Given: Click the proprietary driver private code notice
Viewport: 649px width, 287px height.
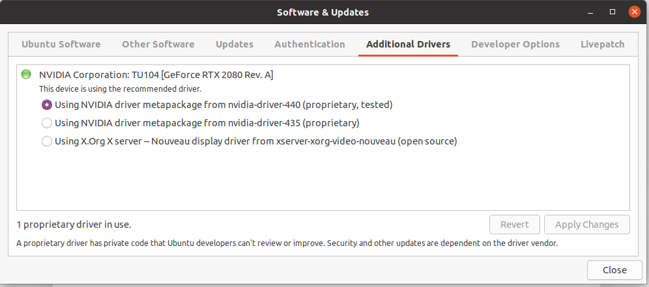Looking at the screenshot, I should [x=287, y=243].
